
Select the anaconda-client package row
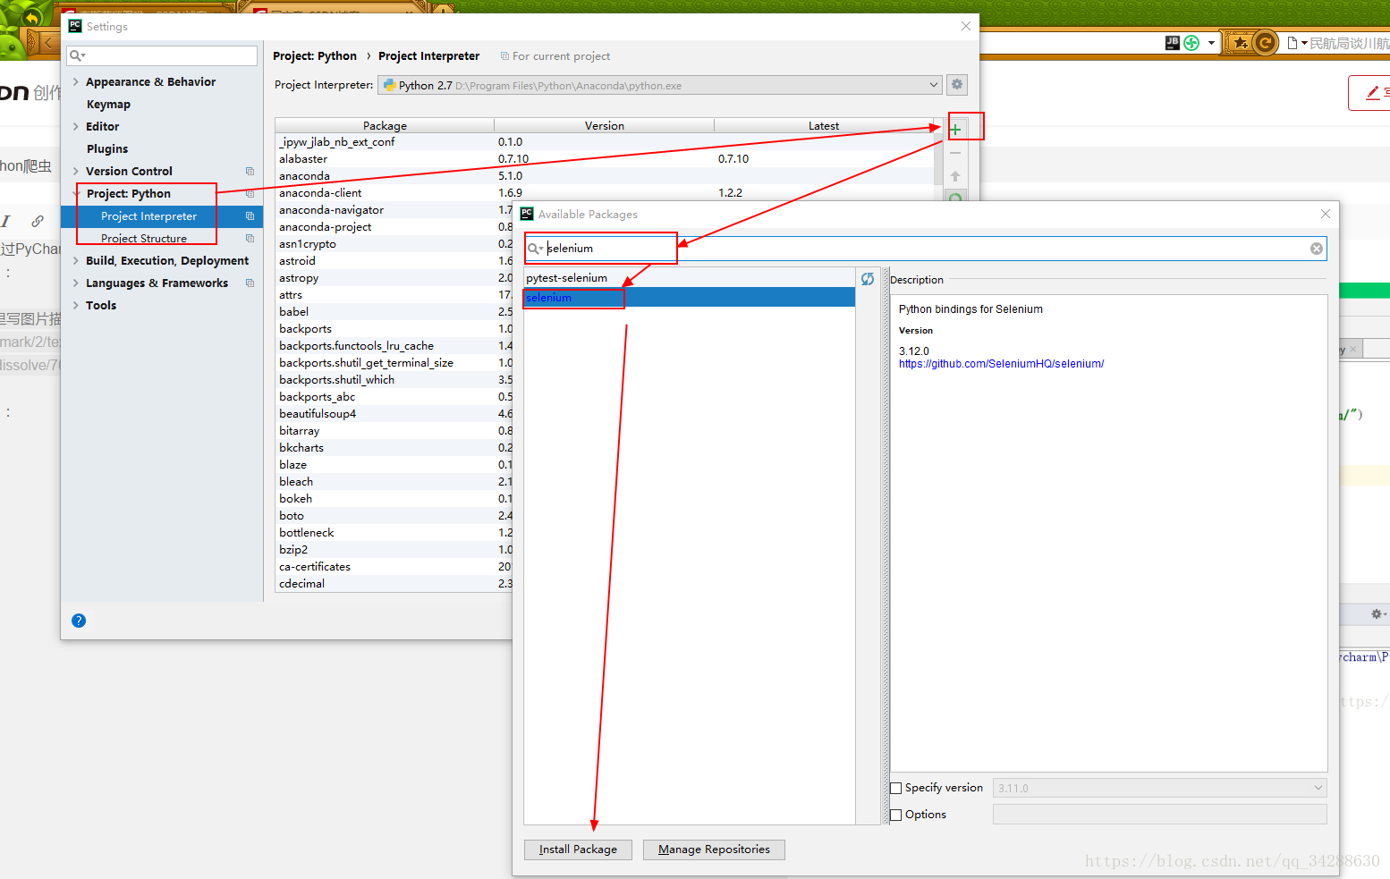(605, 193)
